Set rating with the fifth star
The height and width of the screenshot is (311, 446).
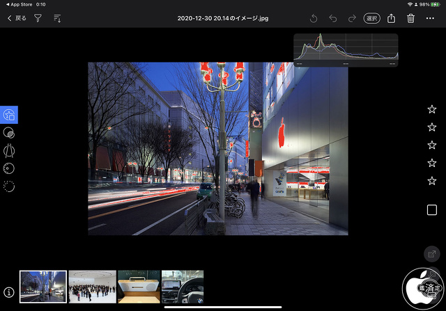tap(432, 181)
